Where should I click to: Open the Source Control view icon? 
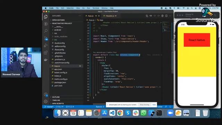[x=46, y=38]
